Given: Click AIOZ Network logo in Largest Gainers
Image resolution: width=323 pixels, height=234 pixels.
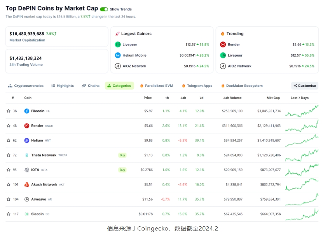Looking at the screenshot, I should [x=118, y=66].
